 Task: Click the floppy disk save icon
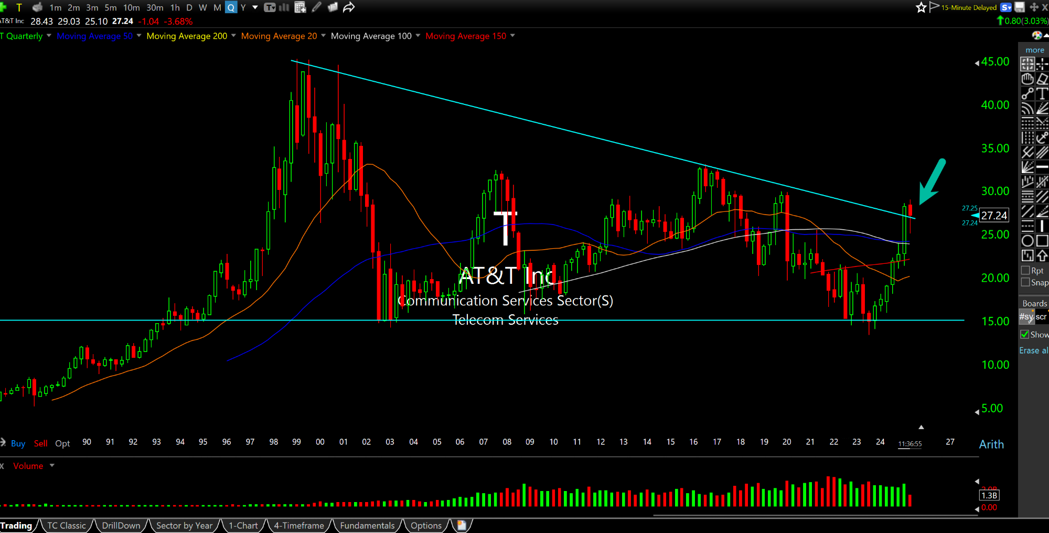click(x=1020, y=7)
